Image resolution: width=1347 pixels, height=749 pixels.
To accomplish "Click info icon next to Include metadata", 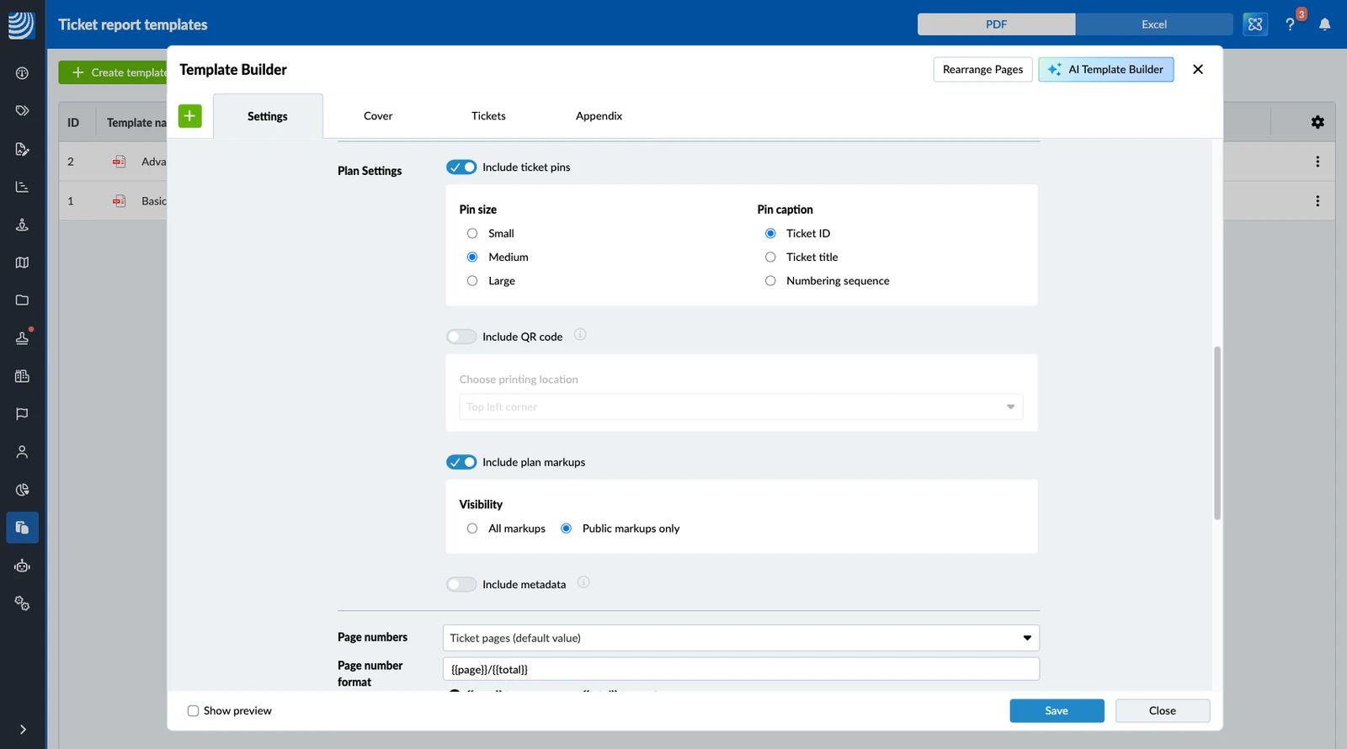I will (583, 582).
